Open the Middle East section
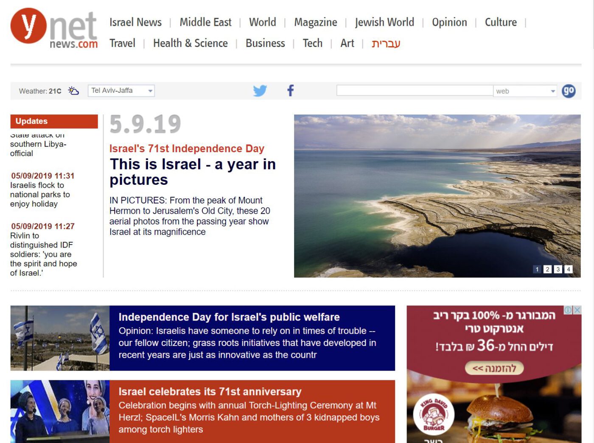The image size is (594, 443). (205, 22)
